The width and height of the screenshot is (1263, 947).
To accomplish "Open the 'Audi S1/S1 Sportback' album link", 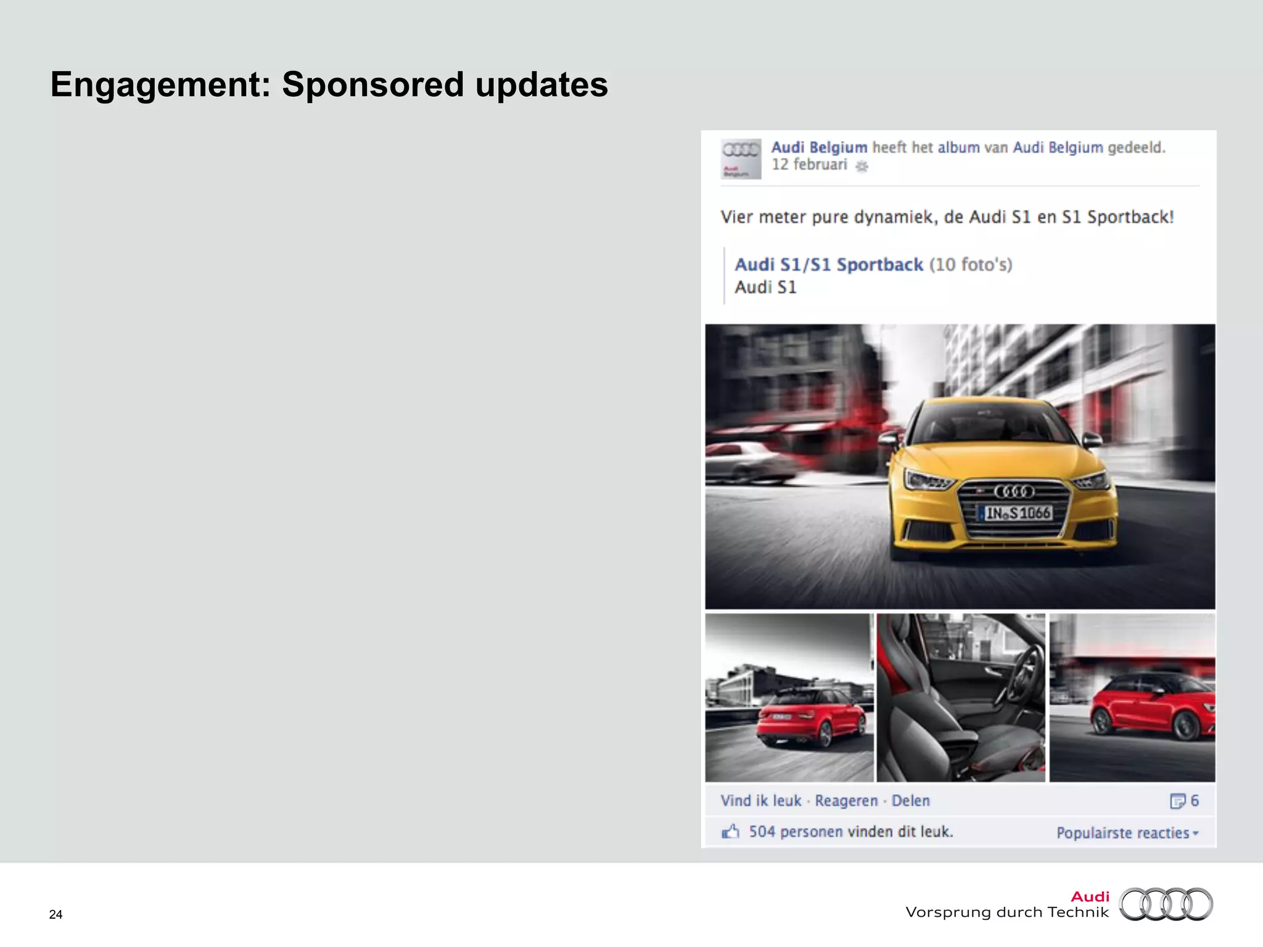I will pos(829,264).
